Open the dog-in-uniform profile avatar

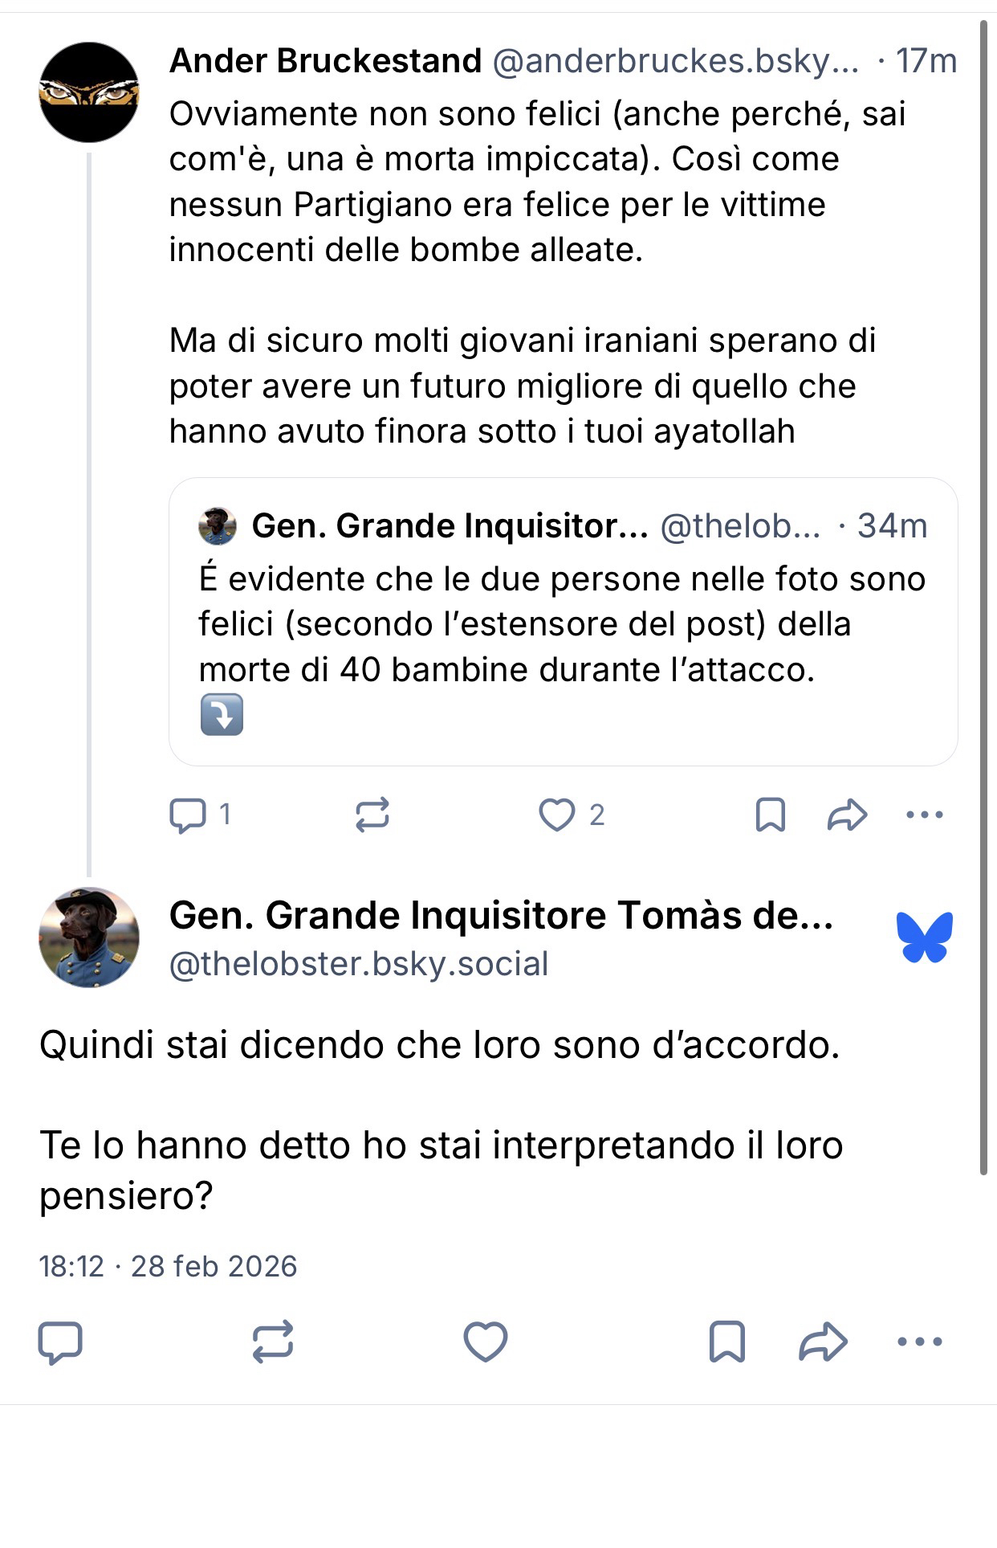click(89, 937)
